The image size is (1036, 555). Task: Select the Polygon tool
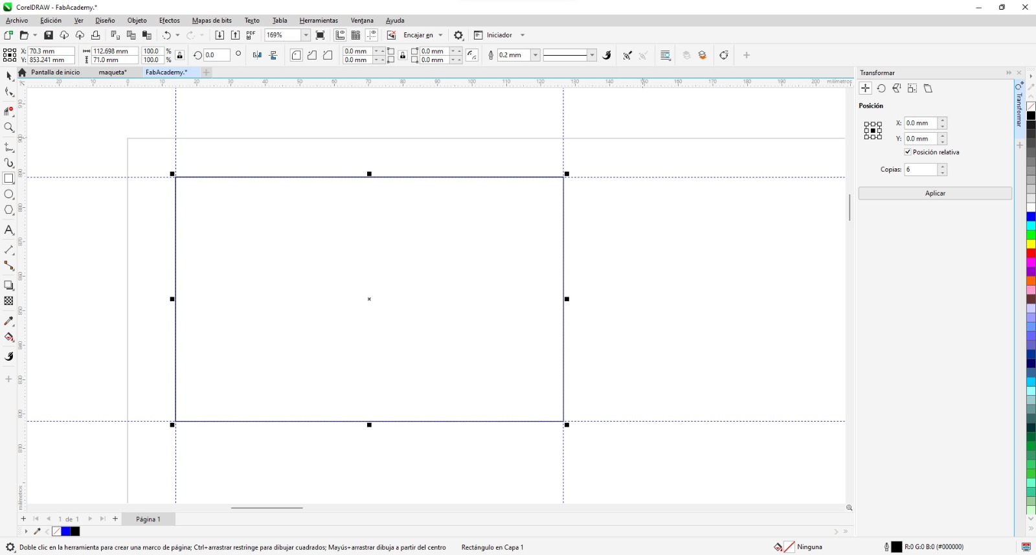point(8,210)
